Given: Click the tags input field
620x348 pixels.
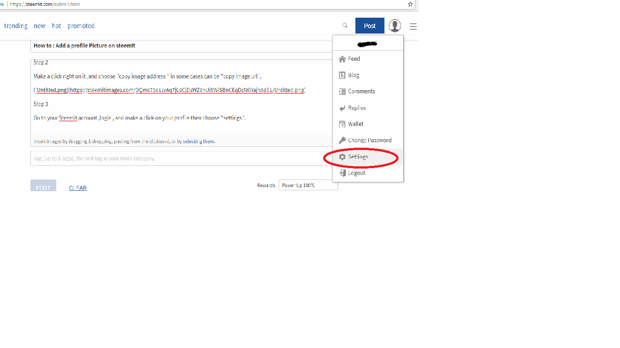Looking at the screenshot, I should click(x=182, y=159).
